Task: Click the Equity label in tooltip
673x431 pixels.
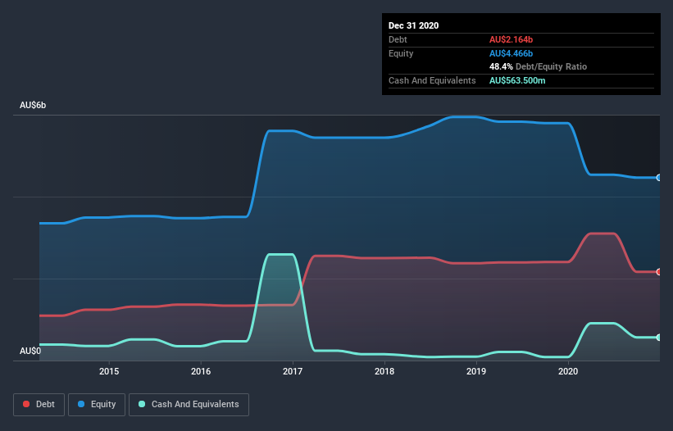Action: coord(401,53)
